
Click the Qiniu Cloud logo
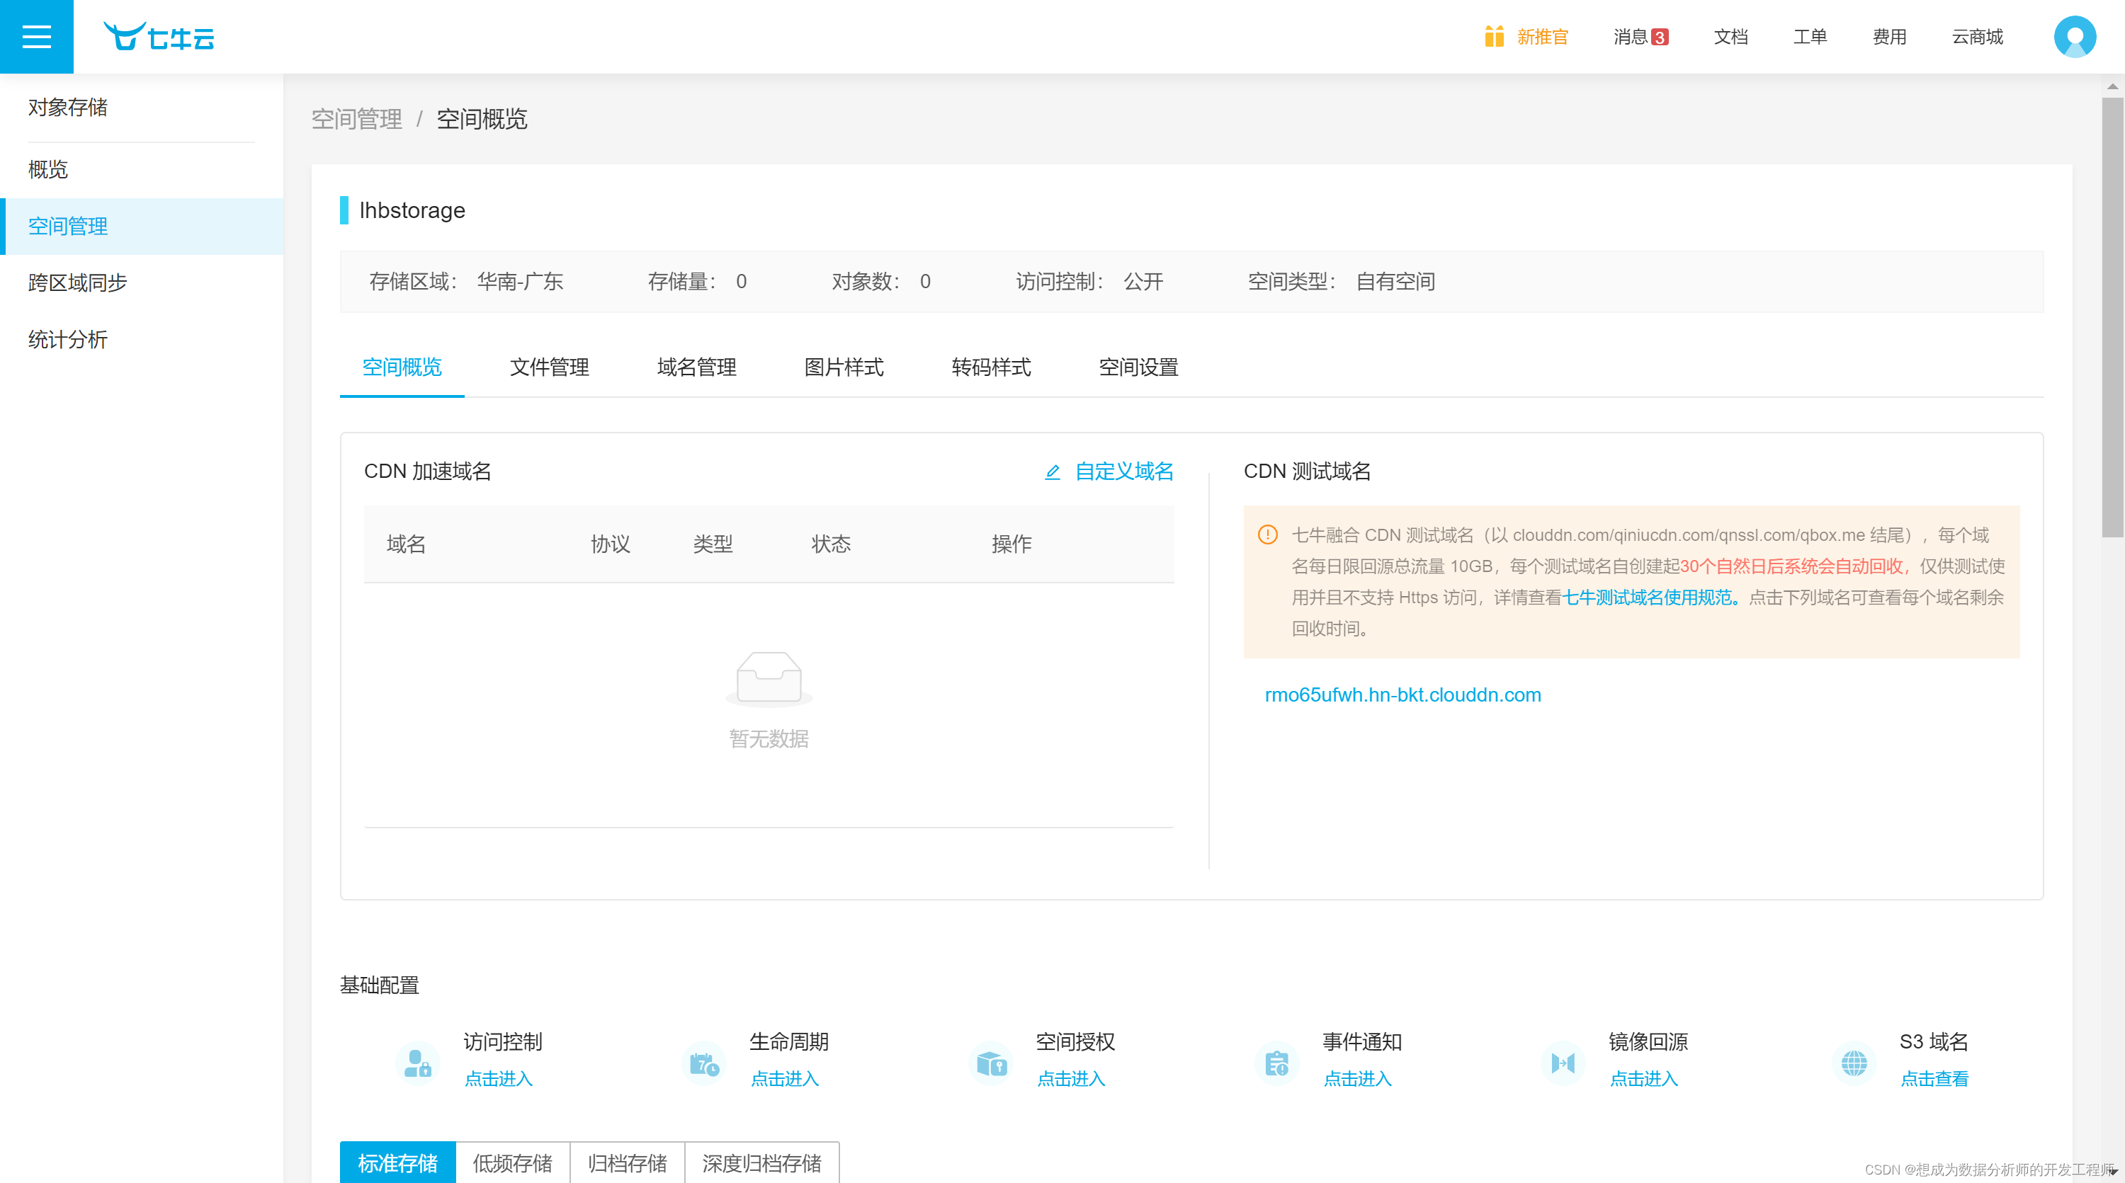pyautogui.click(x=159, y=37)
